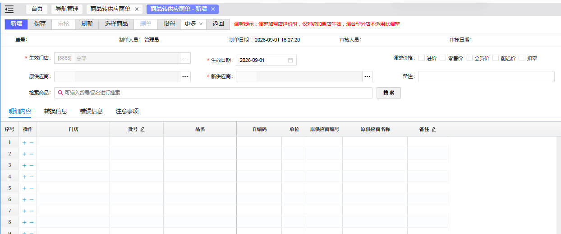Add a row with plus in row 7
The image size is (561, 234).
pyautogui.click(x=24, y=211)
